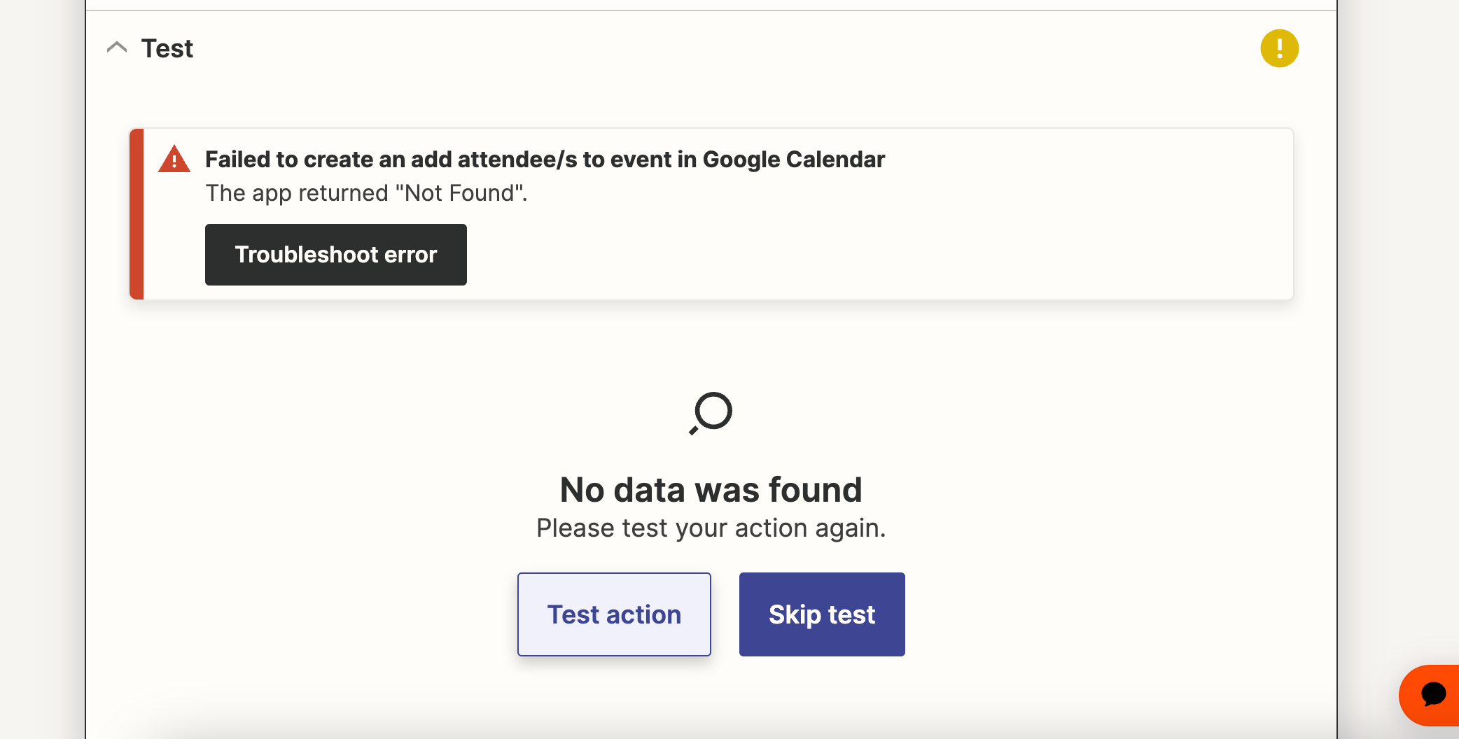Click the black speech bubble glyph
The height and width of the screenshot is (739, 1459).
pos(1433,694)
